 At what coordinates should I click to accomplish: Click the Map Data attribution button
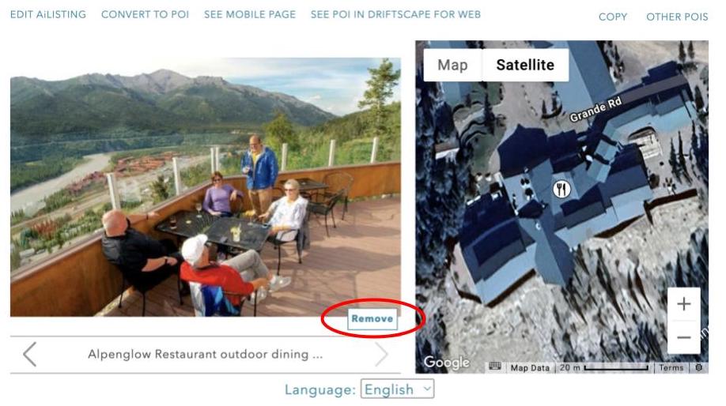[x=530, y=367]
